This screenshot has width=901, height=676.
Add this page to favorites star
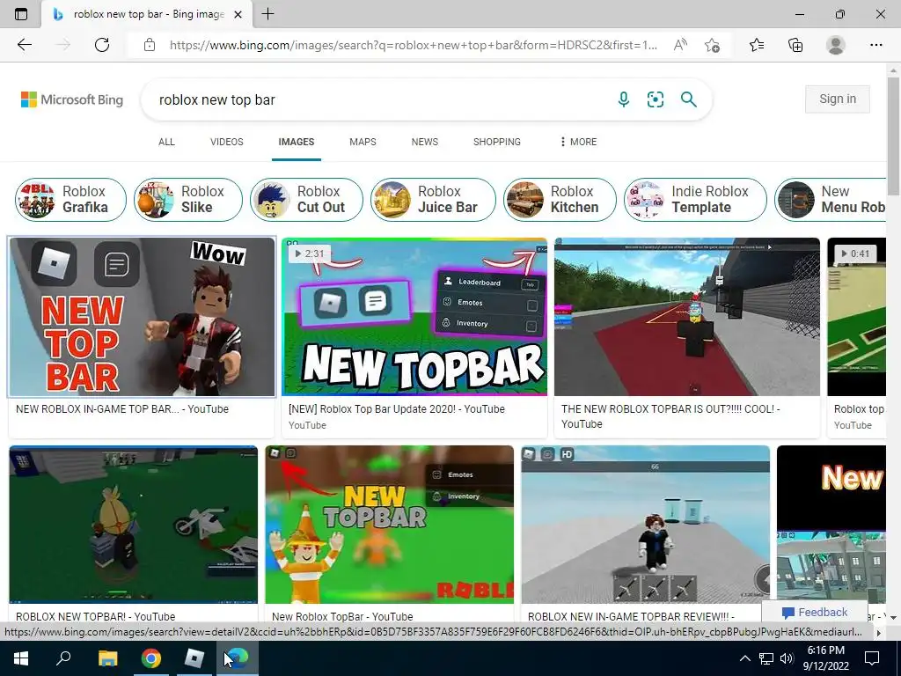pos(712,45)
